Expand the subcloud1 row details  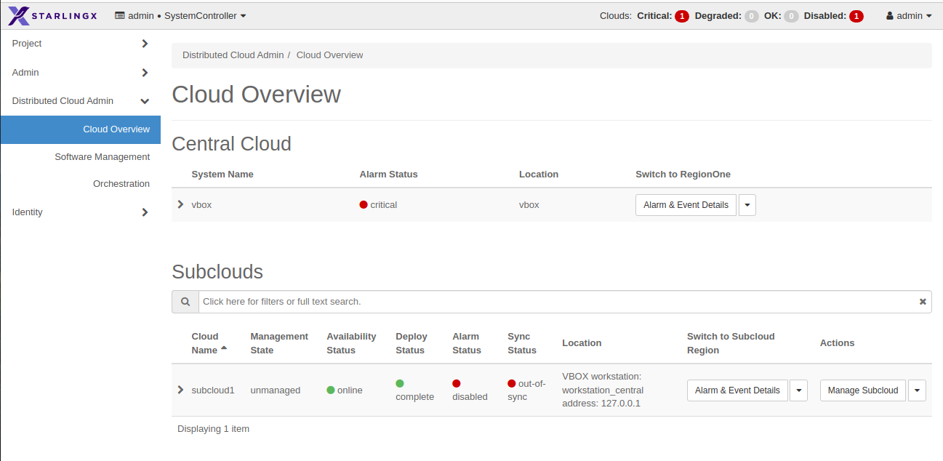click(x=180, y=390)
